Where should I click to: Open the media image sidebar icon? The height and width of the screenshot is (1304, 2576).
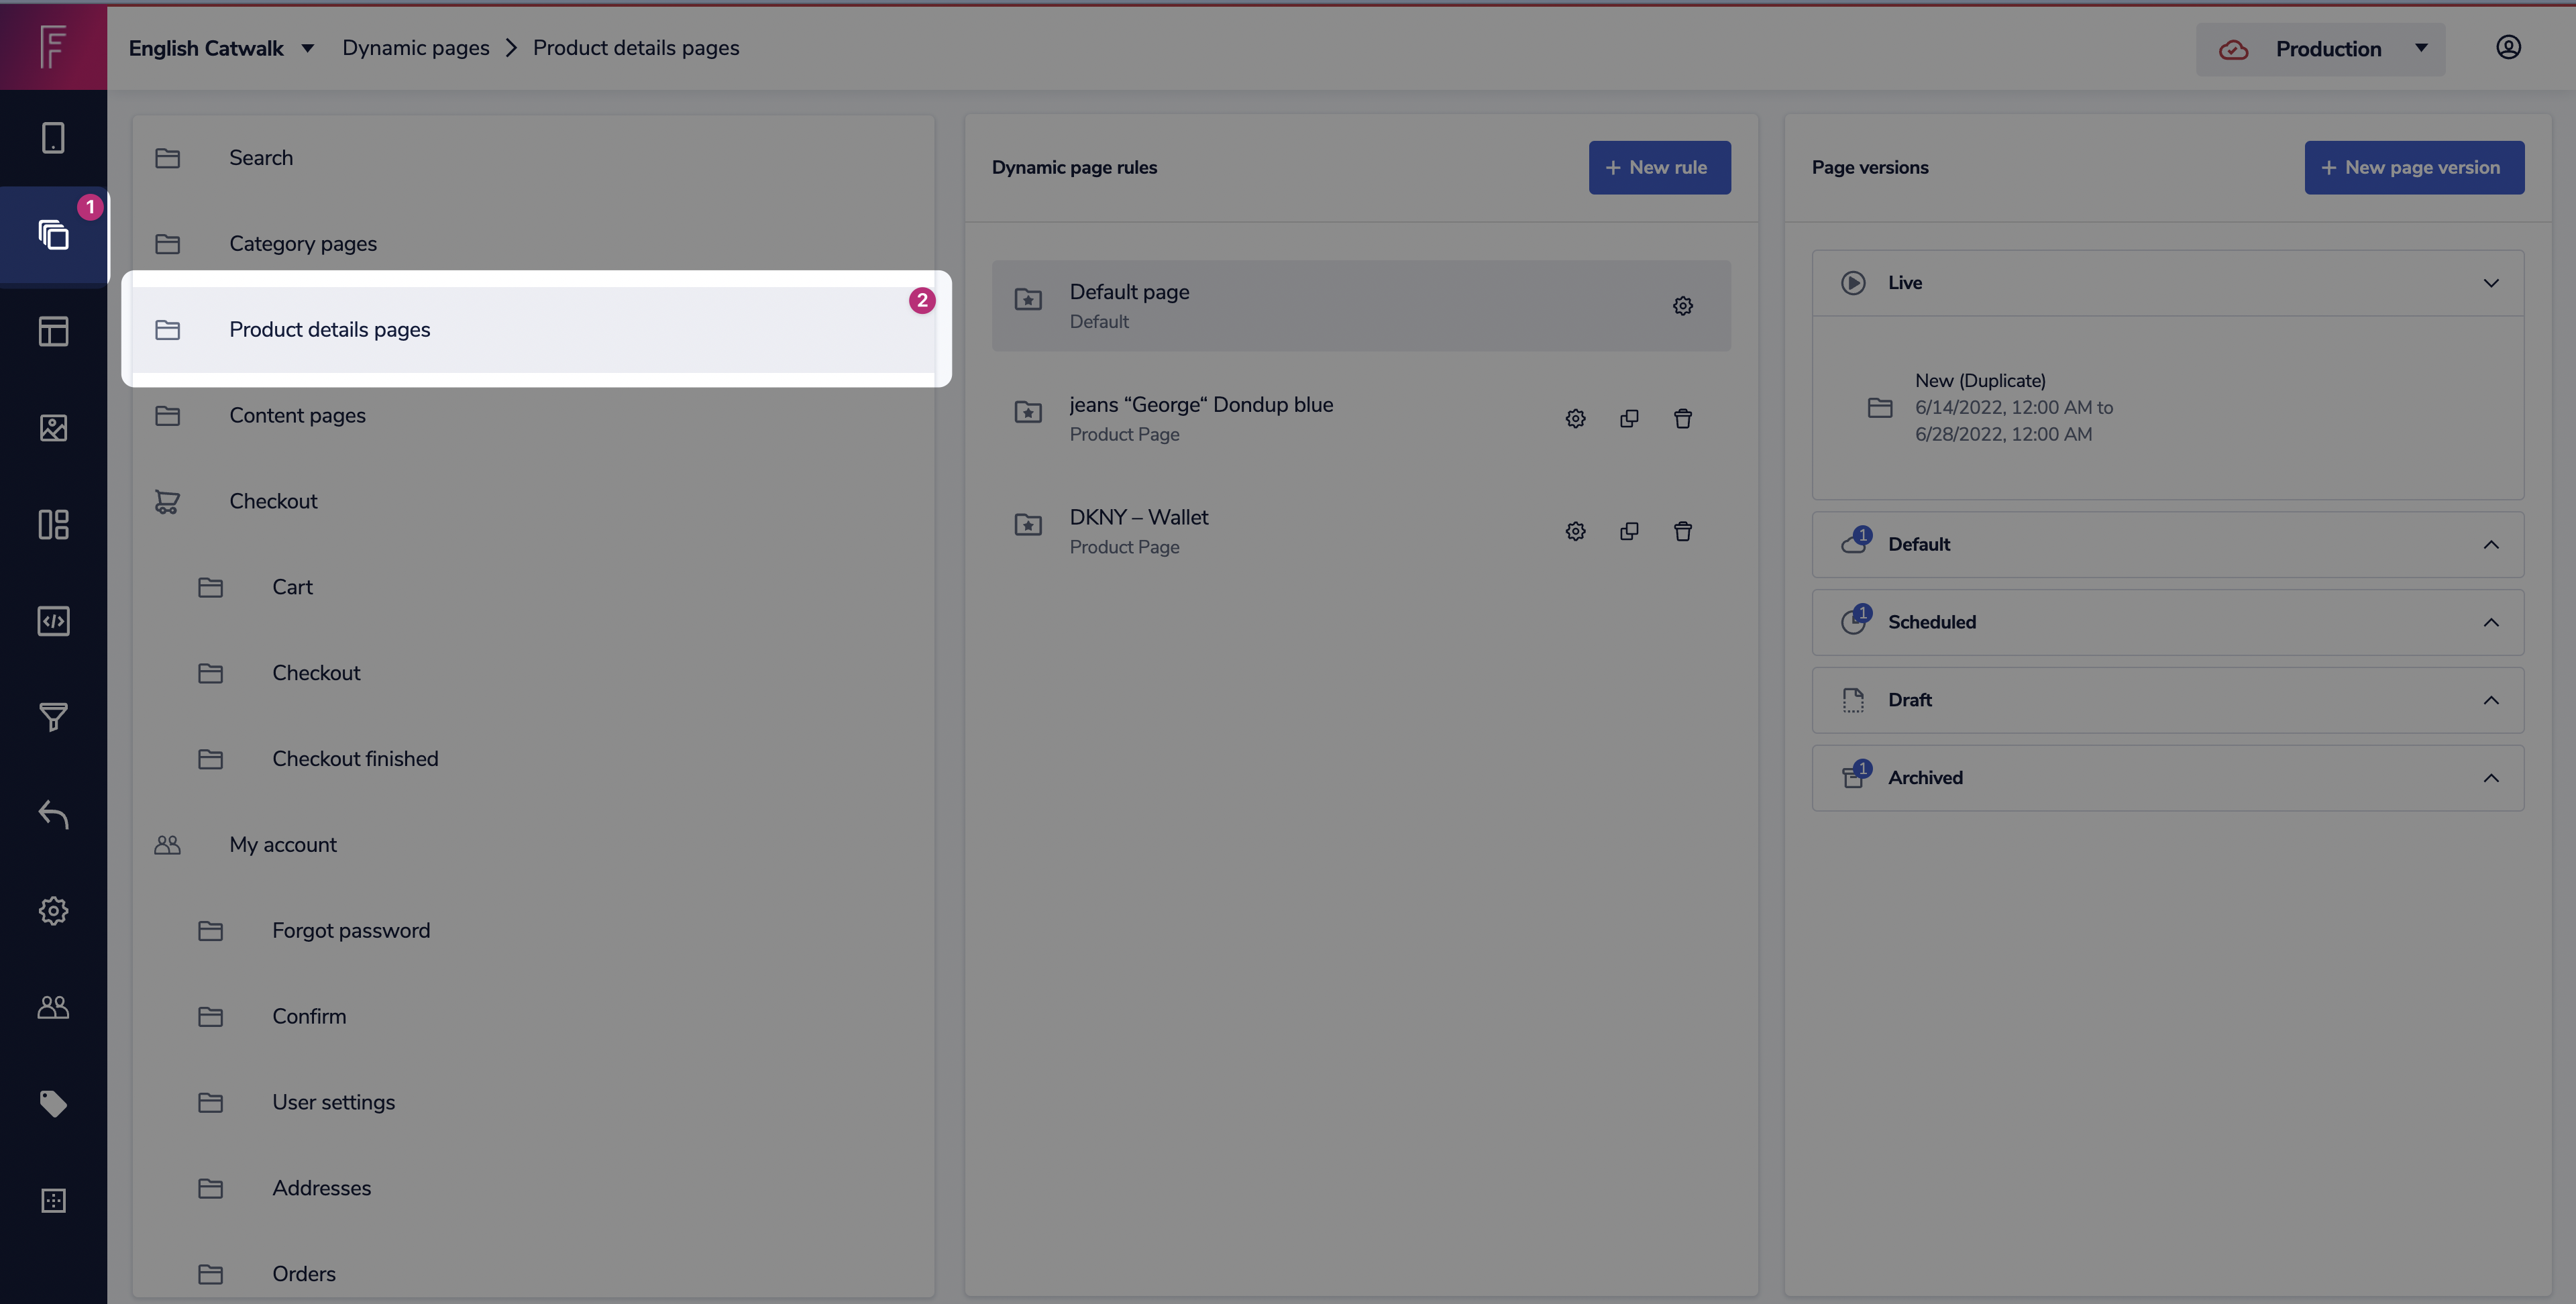[53, 428]
